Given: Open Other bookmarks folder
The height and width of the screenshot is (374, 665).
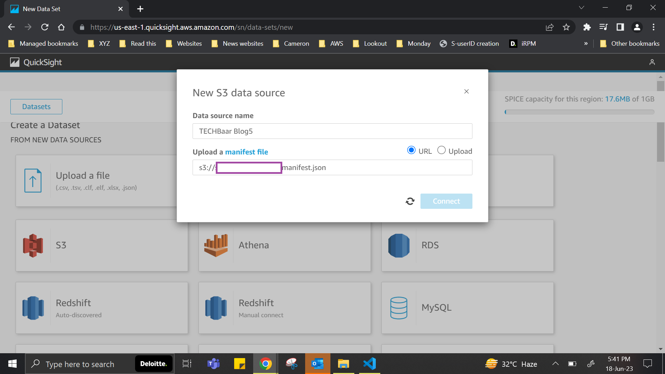Looking at the screenshot, I should click(630, 44).
